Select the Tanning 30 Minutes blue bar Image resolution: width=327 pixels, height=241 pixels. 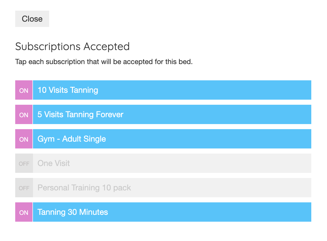click(172, 212)
